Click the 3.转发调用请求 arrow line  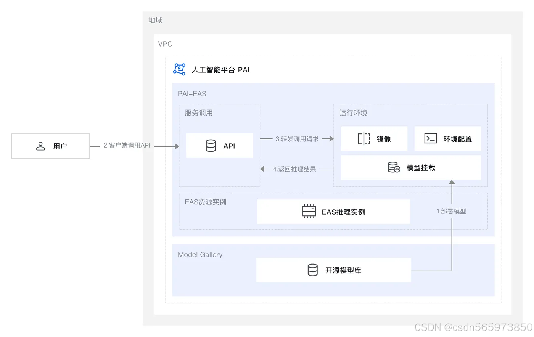[298, 139]
